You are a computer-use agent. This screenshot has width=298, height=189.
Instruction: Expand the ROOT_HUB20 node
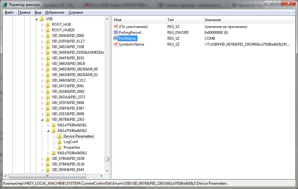pyautogui.click(x=42, y=30)
